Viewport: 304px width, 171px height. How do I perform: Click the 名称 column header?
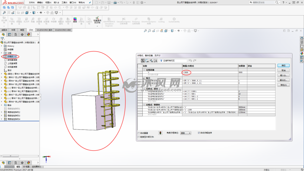pyautogui.click(x=162, y=66)
